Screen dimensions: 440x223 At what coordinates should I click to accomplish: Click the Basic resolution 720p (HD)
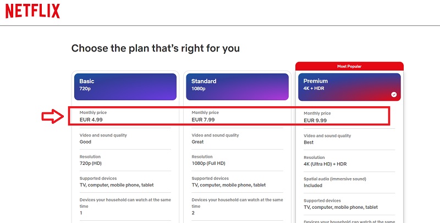pyautogui.click(x=91, y=163)
